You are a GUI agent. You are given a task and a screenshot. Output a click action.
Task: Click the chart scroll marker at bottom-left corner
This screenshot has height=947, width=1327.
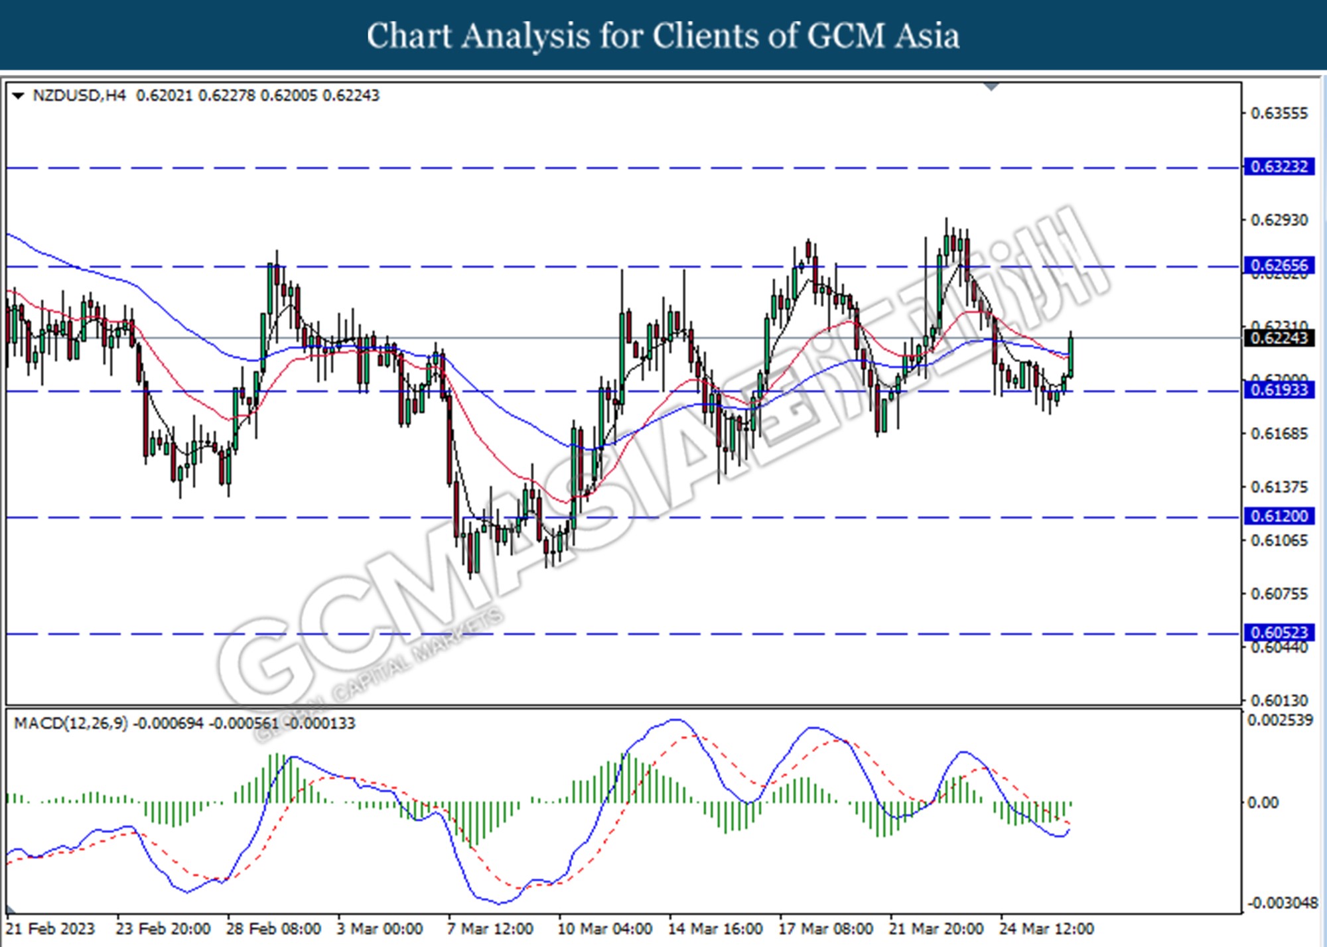11,909
